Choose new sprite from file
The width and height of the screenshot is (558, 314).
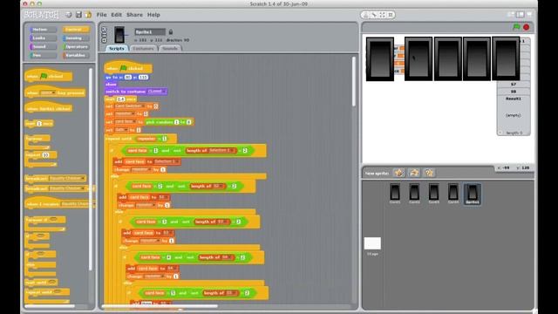tap(414, 173)
